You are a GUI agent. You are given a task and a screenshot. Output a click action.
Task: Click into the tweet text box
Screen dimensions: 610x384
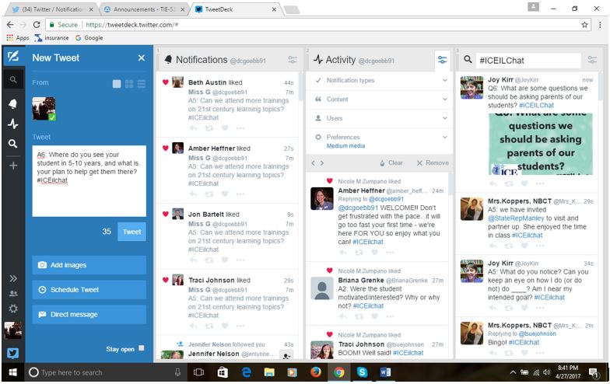89,180
